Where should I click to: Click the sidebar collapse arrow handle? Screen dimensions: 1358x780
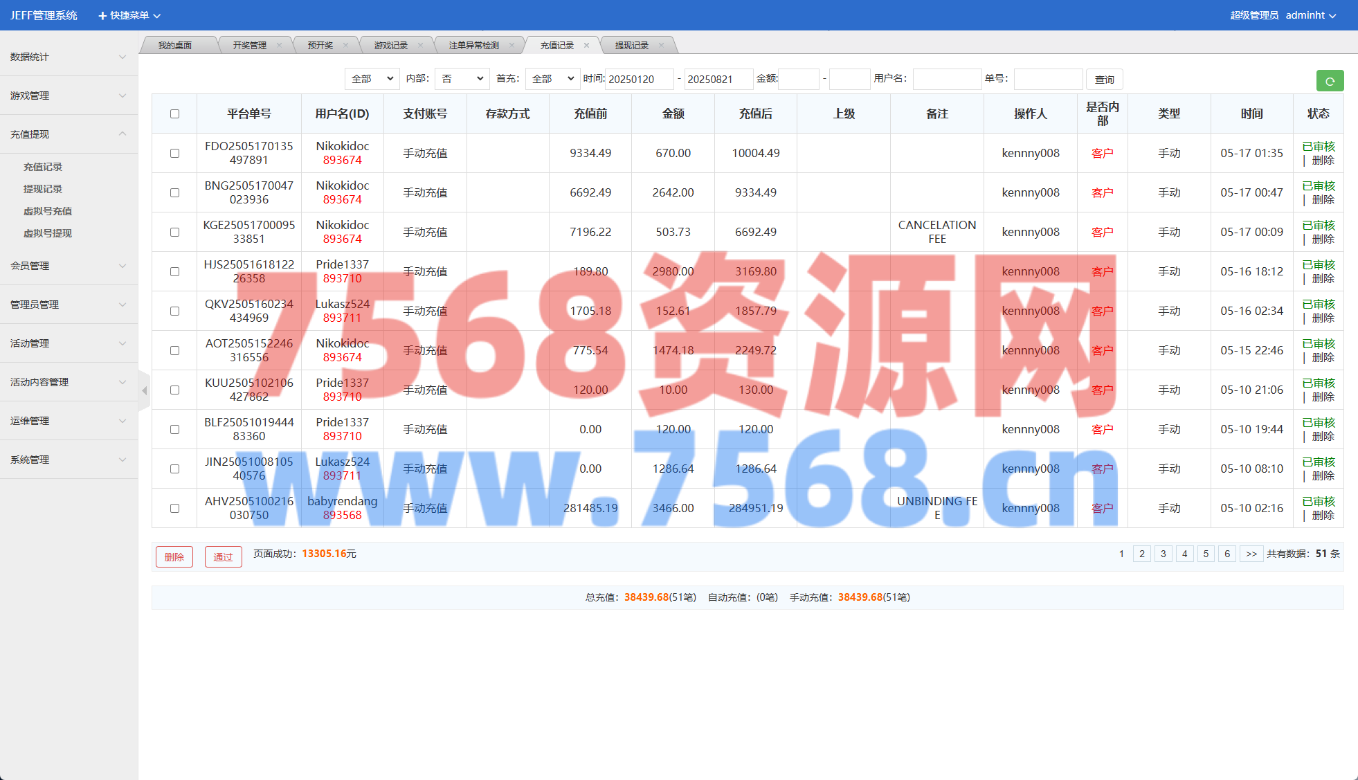144,391
